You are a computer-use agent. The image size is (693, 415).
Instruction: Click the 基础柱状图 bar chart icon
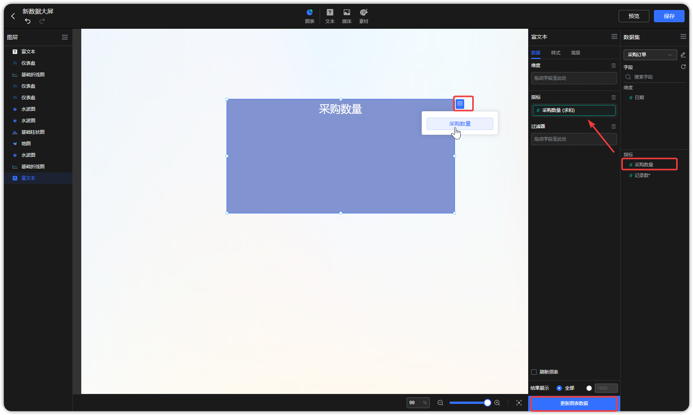[x=15, y=132]
